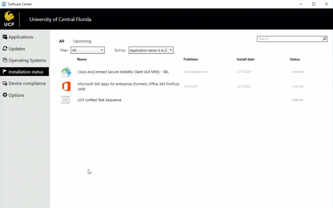Click Installed status for Microsoft 365 Apps

click(297, 86)
